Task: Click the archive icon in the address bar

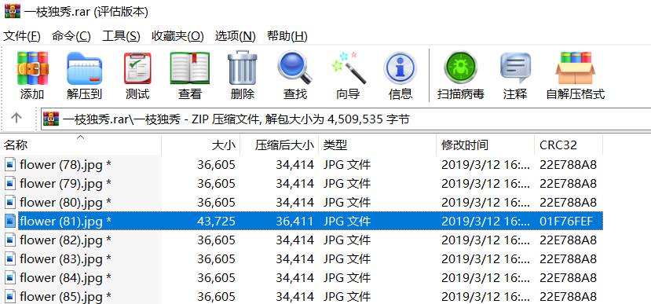Action: click(51, 119)
